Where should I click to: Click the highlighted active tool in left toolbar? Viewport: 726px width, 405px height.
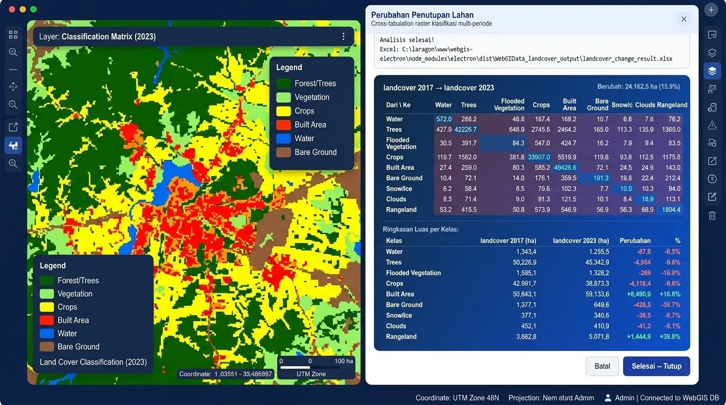13,146
